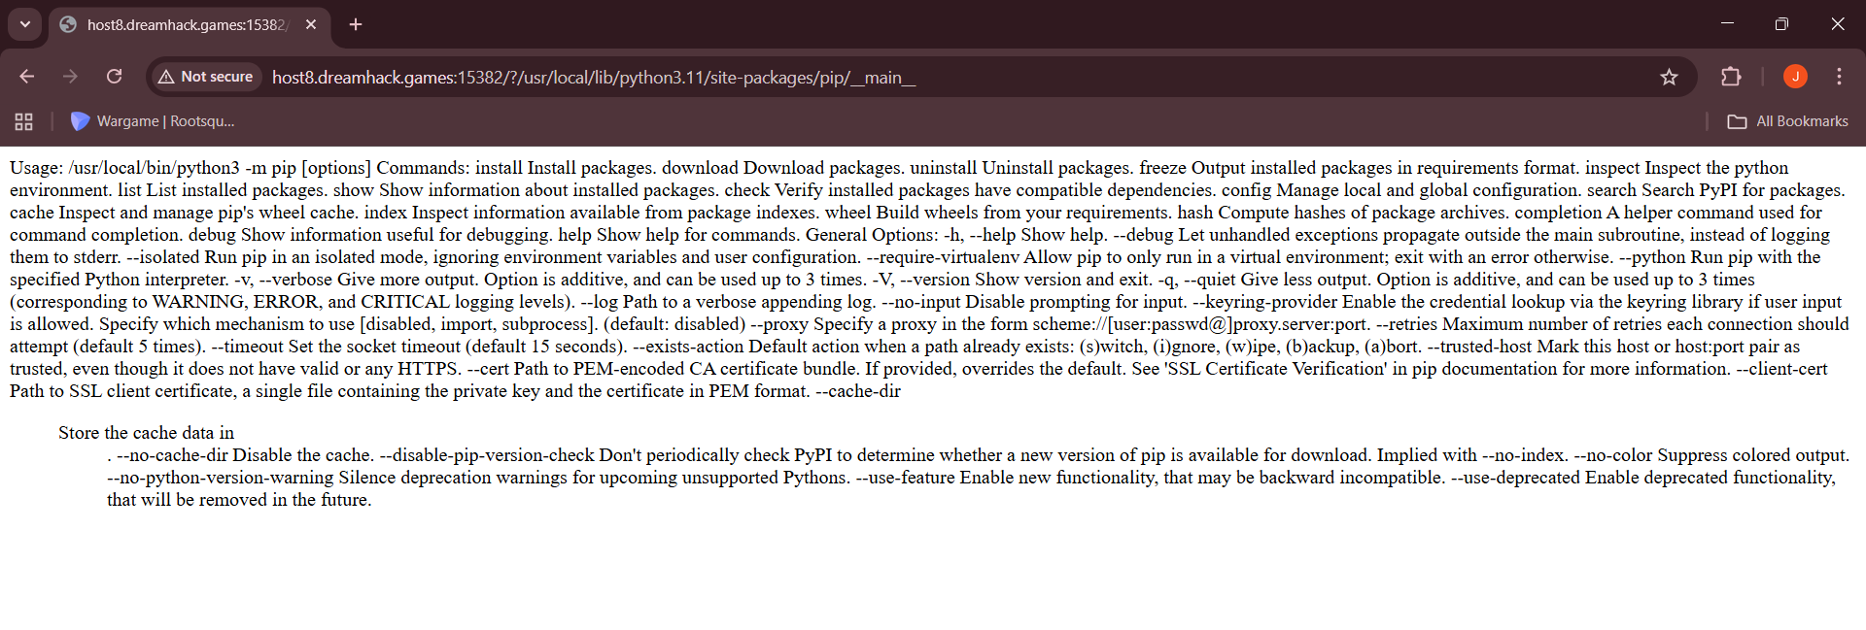The width and height of the screenshot is (1866, 630).
Task: Bookmark this page with the star icon
Action: pos(1669,77)
